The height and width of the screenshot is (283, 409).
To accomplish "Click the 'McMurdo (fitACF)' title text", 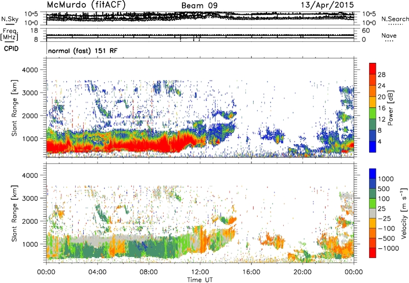I will coord(86,5).
